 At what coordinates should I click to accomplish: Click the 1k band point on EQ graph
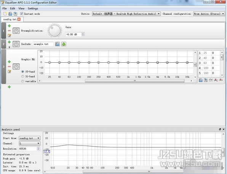[128, 63]
